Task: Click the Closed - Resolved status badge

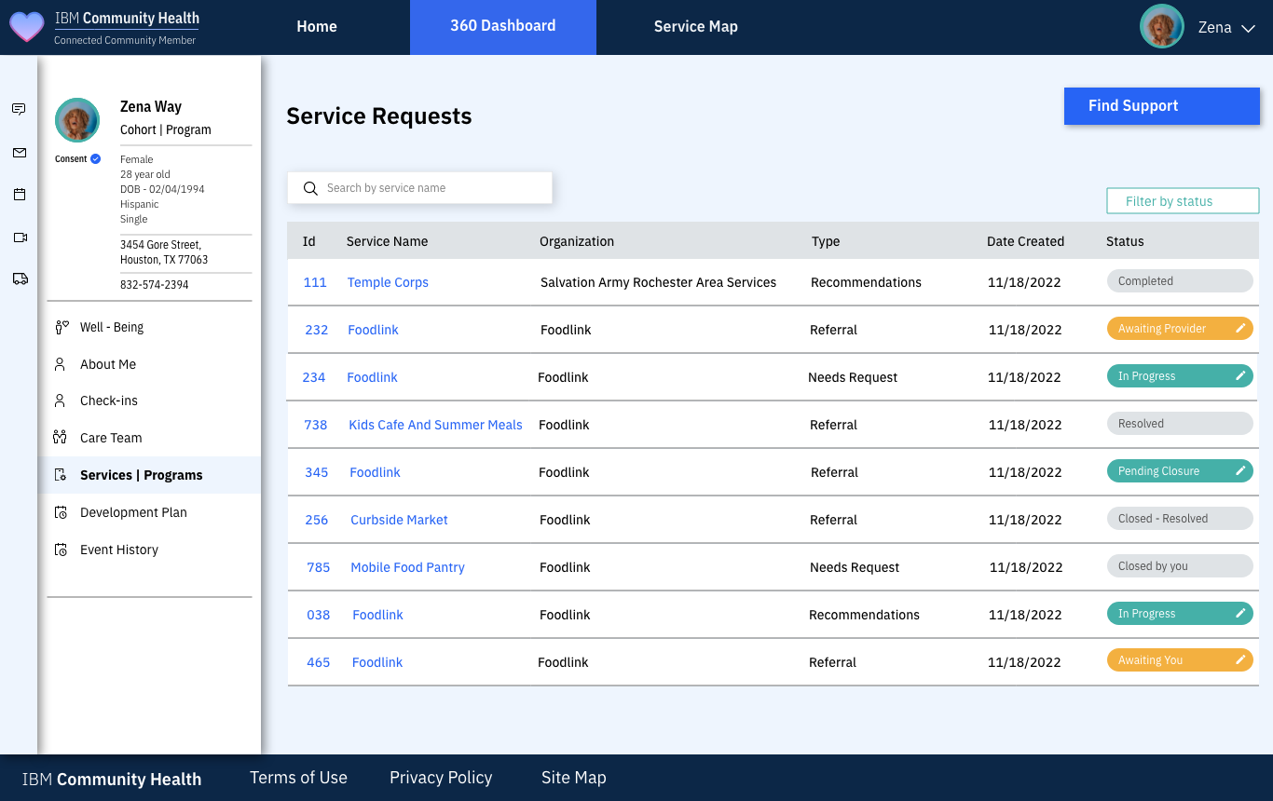Action: tap(1180, 518)
